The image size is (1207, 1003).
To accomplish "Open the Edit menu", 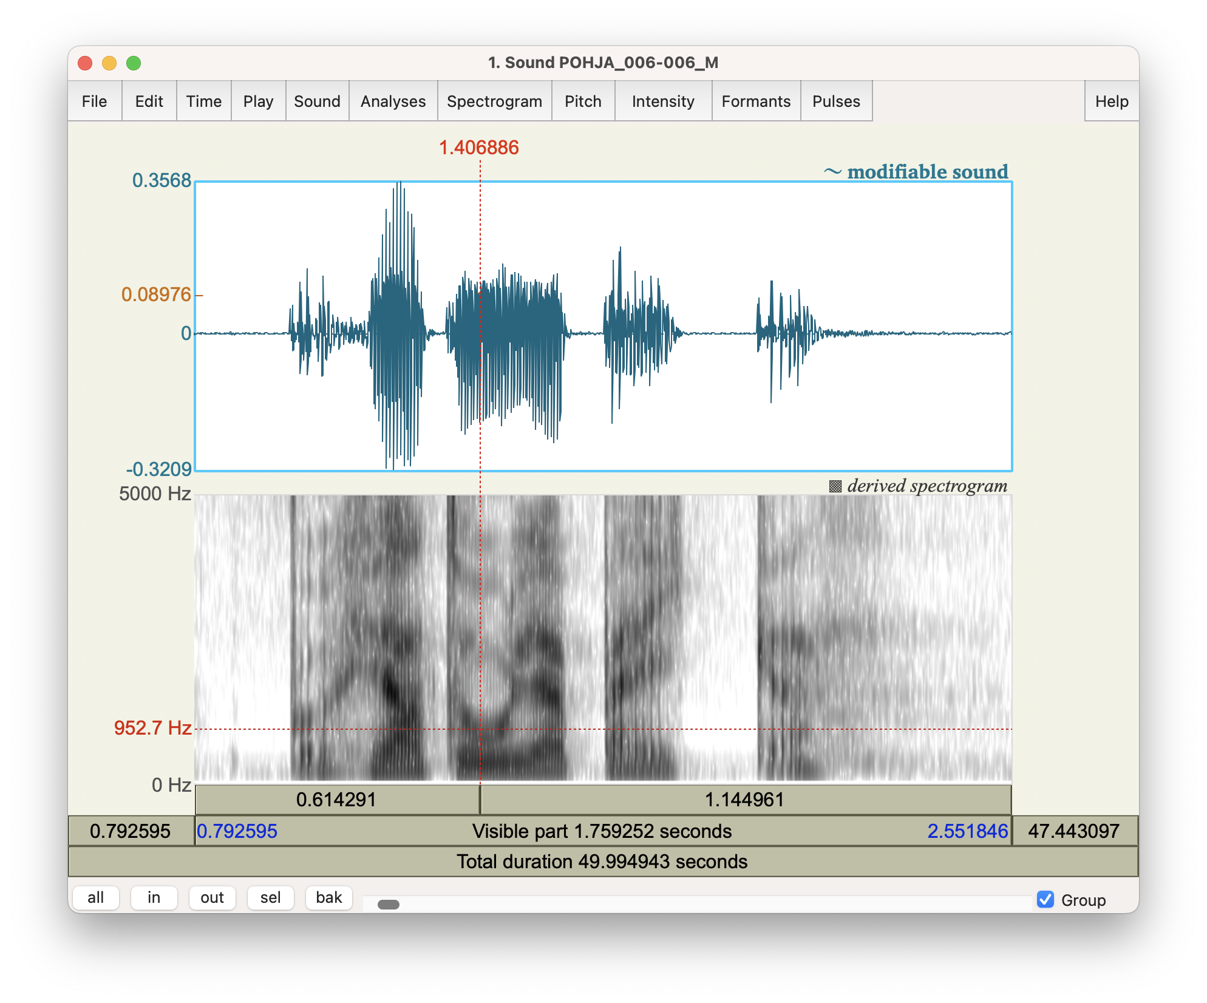I will pyautogui.click(x=149, y=101).
